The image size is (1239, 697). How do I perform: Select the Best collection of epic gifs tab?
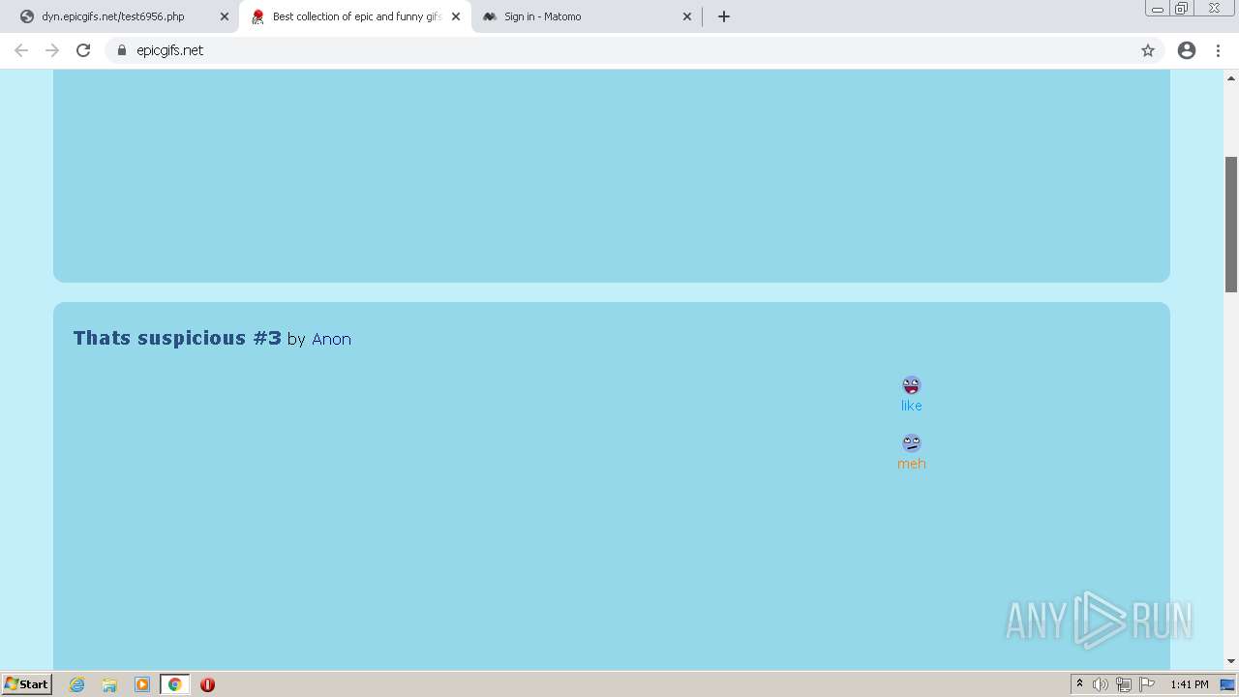(356, 16)
